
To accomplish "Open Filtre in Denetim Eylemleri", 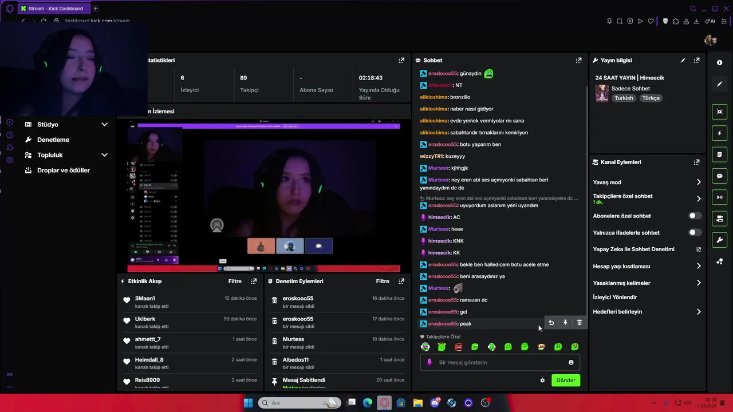I will (383, 281).
